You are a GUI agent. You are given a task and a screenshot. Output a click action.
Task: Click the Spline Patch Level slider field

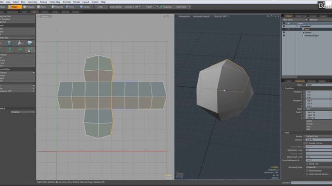(319, 157)
